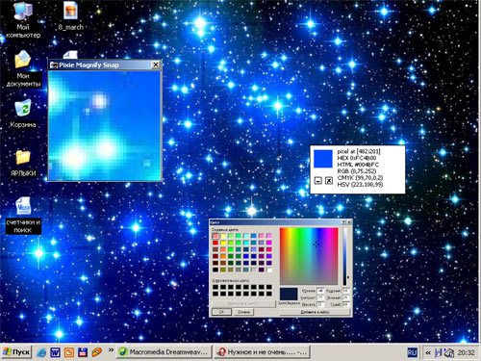
Task: Click the HTML #004BFC value
Action: pyautogui.click(x=358, y=165)
